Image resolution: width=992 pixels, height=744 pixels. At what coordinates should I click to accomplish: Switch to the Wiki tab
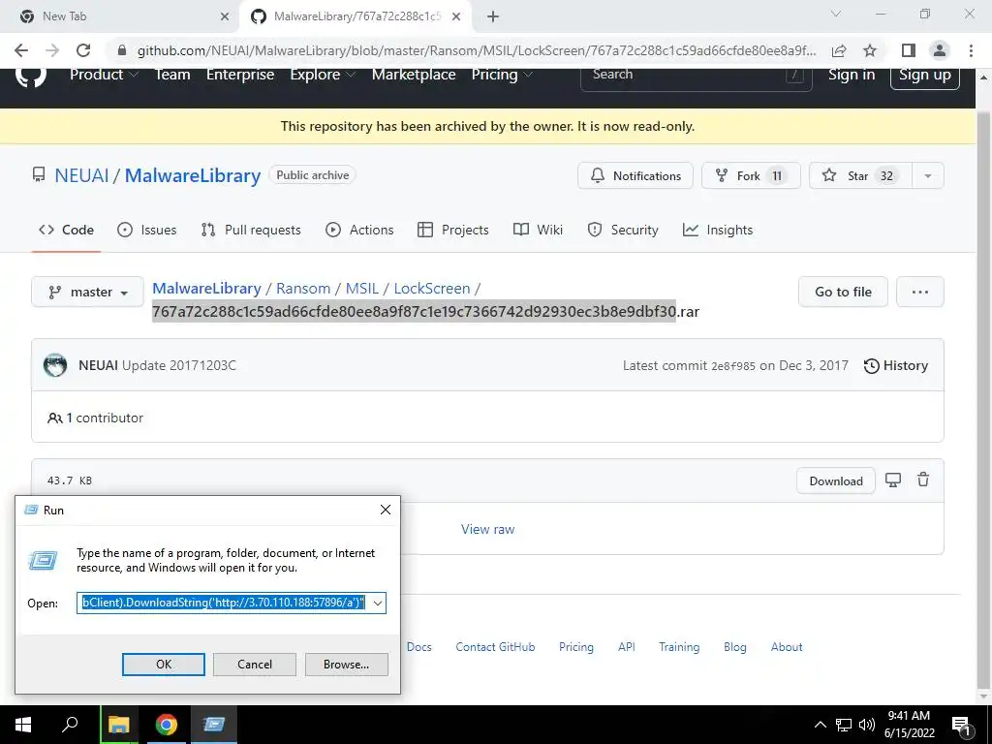(x=538, y=230)
